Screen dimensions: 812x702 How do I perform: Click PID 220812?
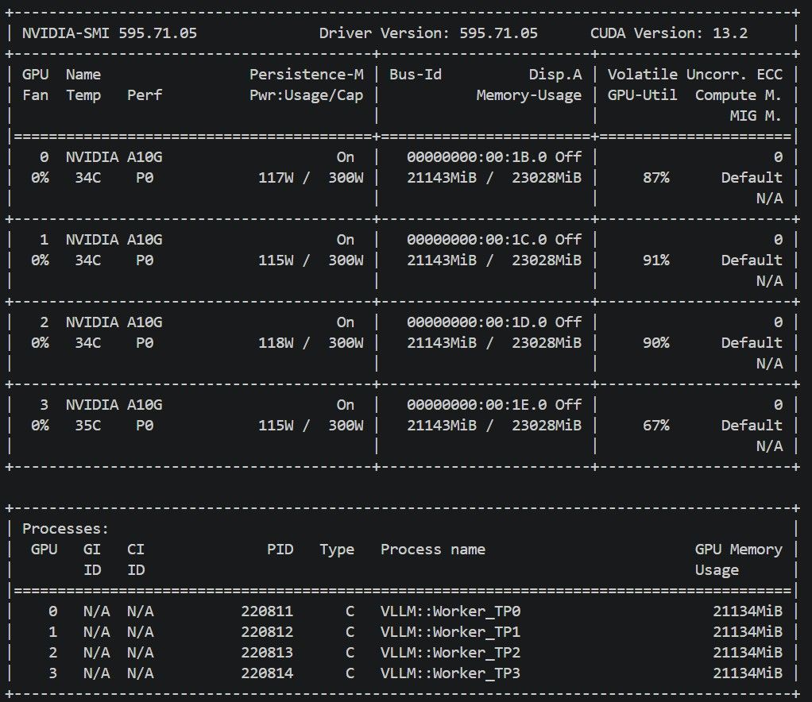(267, 632)
